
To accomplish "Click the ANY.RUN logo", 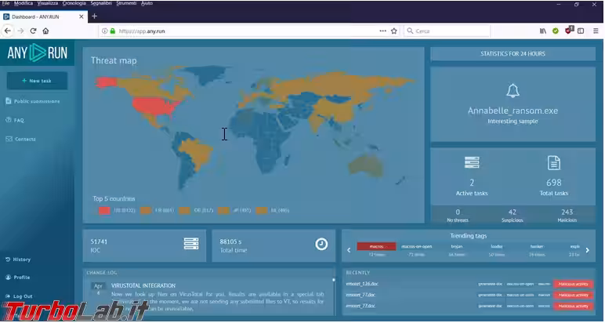I will coord(38,54).
